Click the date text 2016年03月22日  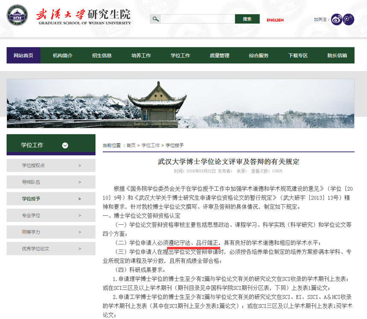pyautogui.click(x=201, y=171)
